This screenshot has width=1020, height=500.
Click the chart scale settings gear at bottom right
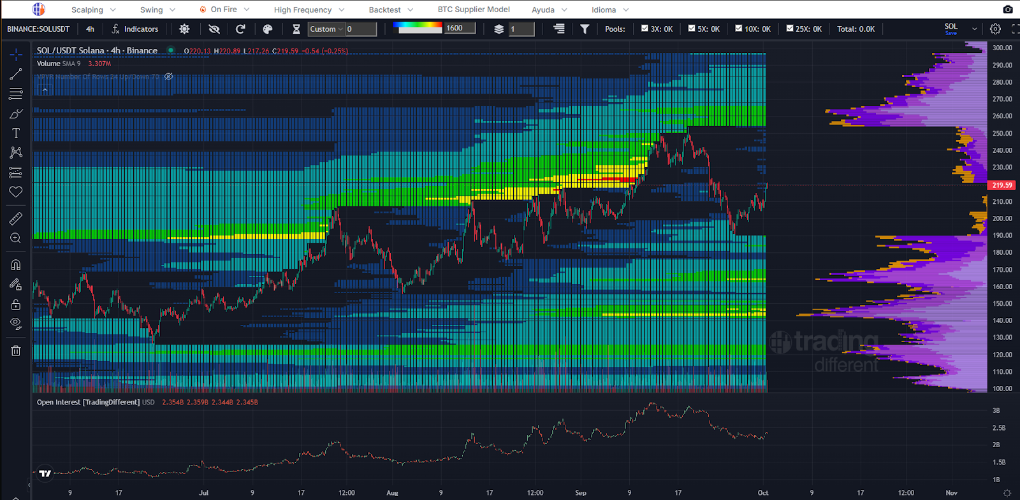1007,493
